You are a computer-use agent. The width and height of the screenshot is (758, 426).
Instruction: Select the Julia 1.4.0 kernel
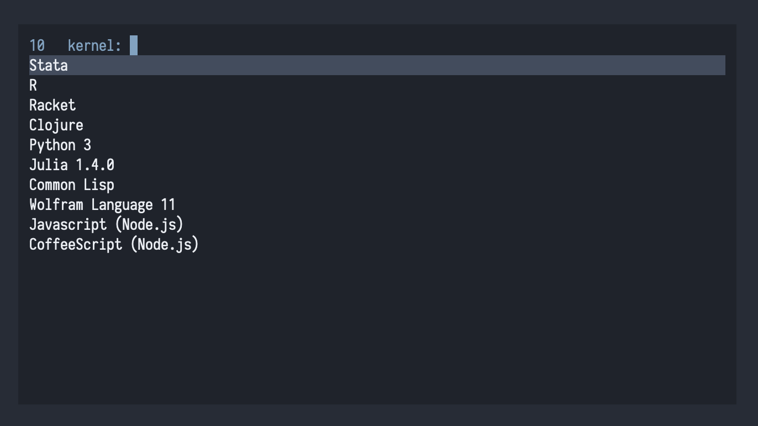pyautogui.click(x=72, y=165)
